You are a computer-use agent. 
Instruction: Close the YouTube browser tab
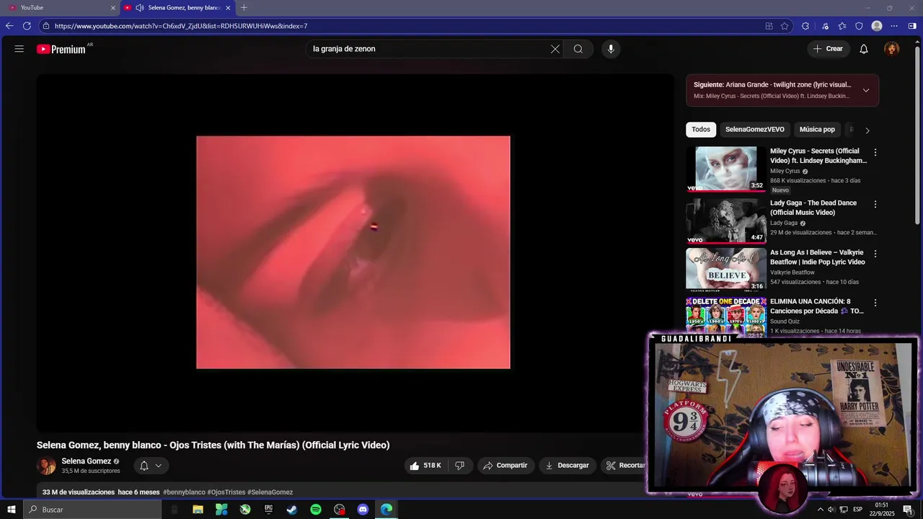(112, 8)
